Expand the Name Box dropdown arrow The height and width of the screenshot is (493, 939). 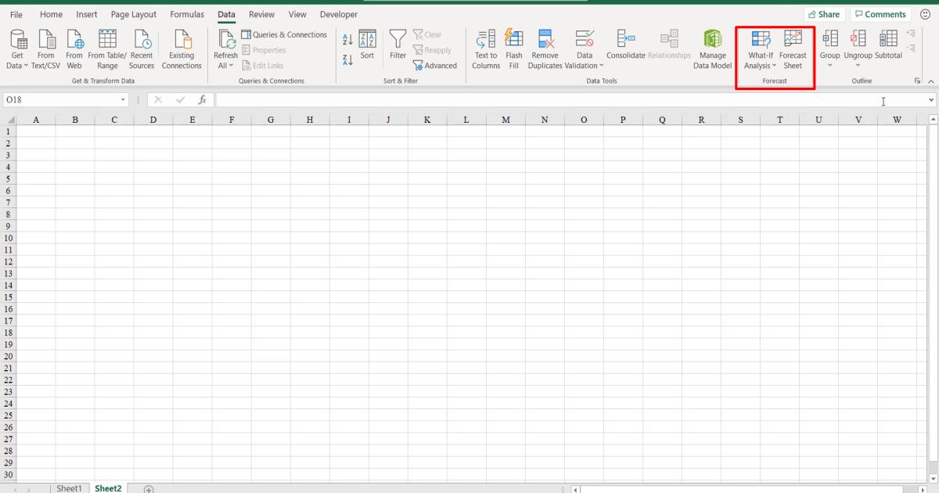click(122, 99)
